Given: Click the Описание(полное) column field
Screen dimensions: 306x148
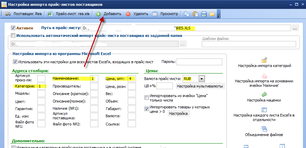Looking at the screenshot, I should [94, 101].
